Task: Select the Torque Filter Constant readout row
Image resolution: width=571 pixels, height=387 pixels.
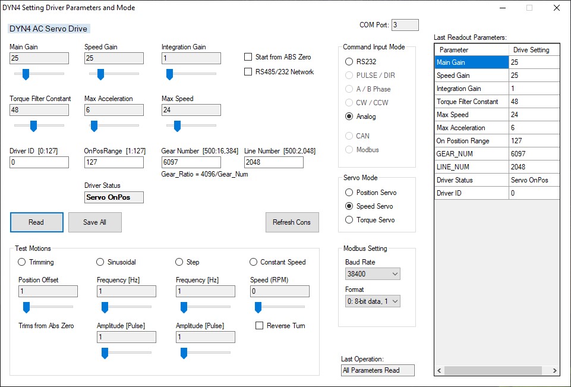Action: coord(497,102)
